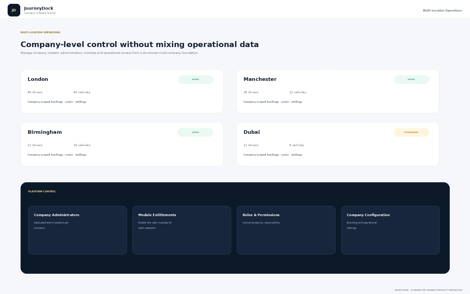Select "9 vehicles" in Dubai card

click(x=297, y=145)
